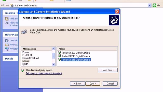Proceed with the Next button
163x92 pixels.
pyautogui.click(x=93, y=84)
